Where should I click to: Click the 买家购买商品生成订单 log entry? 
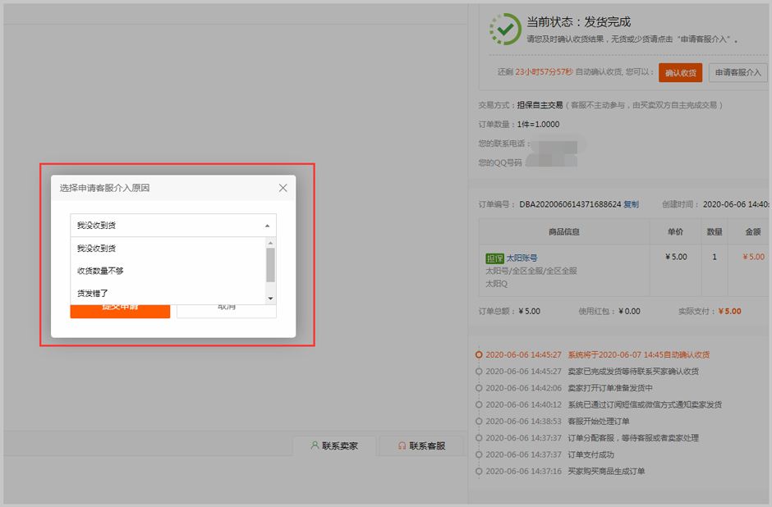point(606,471)
